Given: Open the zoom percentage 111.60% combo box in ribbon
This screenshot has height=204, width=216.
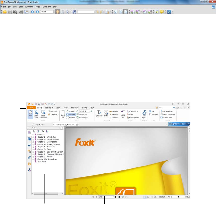Looking at the screenshot, I should [x=85, y=111].
